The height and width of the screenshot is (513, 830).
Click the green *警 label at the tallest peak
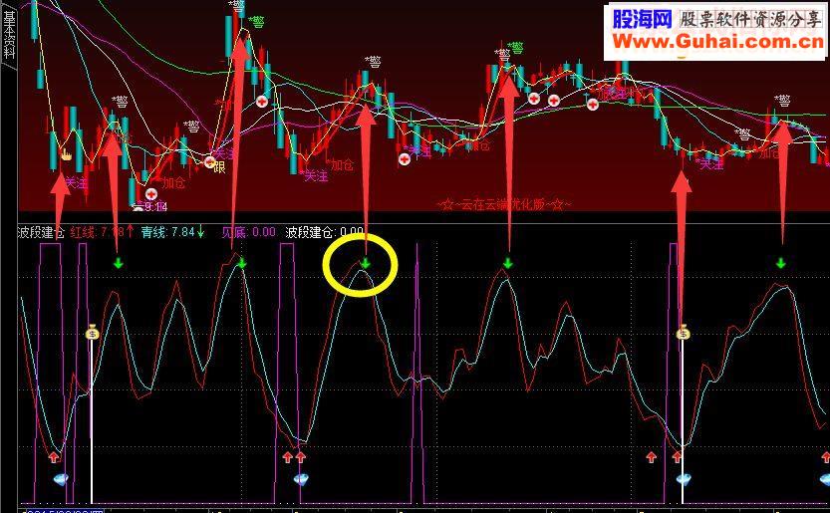(x=255, y=22)
